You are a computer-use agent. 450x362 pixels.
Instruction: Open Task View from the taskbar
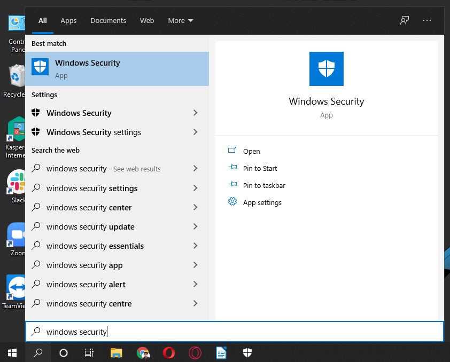click(89, 352)
